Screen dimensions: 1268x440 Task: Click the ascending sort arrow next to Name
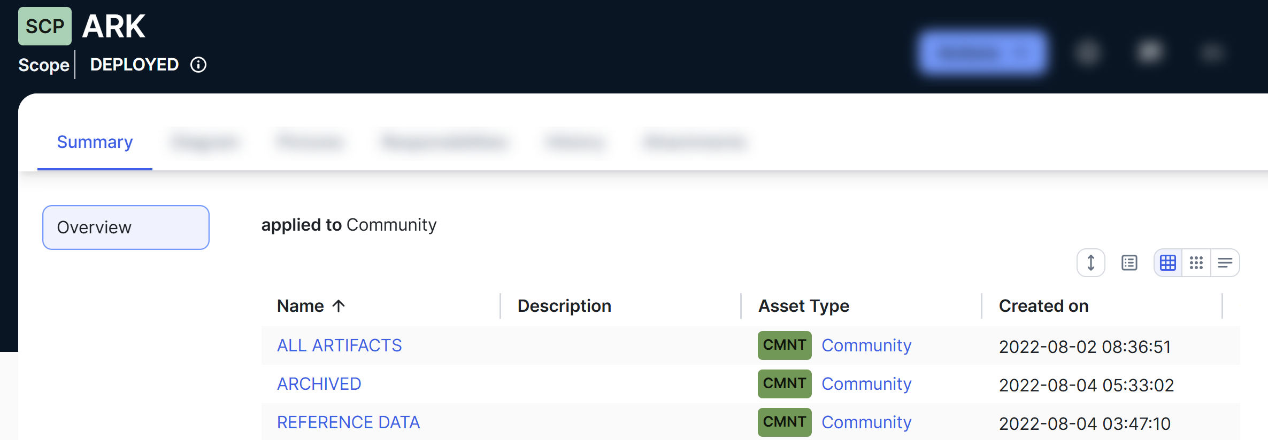[x=339, y=306]
